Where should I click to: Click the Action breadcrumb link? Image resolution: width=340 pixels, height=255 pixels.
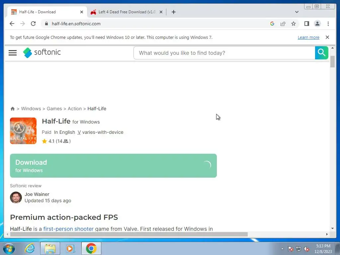[75, 109]
